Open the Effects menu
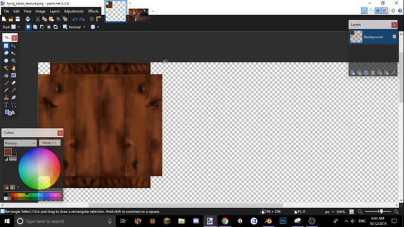This screenshot has width=404, height=227. [x=93, y=11]
